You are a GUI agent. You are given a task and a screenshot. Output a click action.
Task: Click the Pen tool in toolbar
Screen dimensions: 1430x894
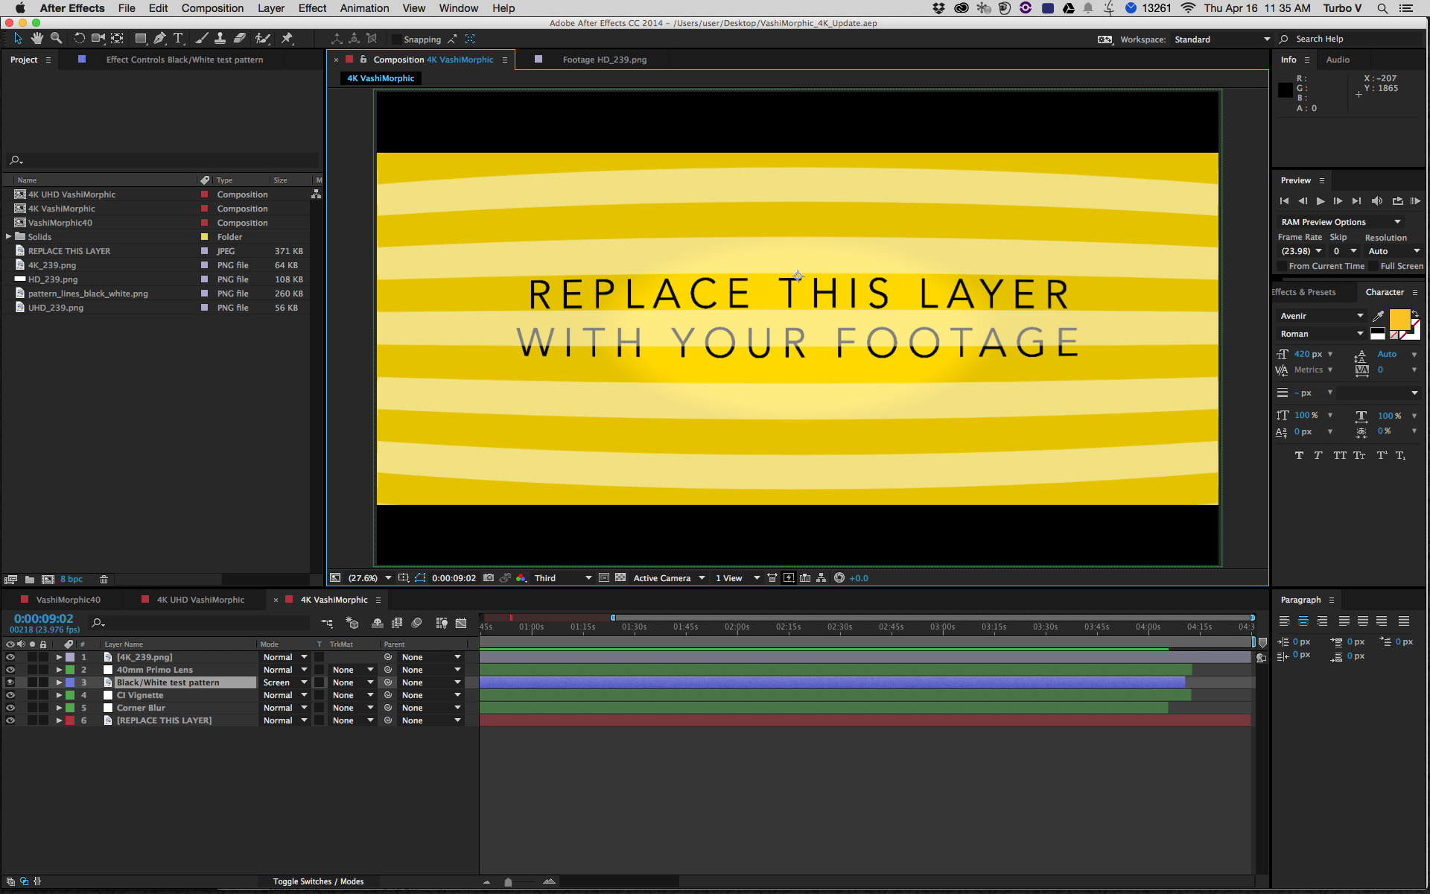point(159,39)
